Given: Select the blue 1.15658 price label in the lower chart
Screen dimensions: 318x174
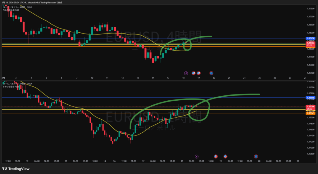Looking at the screenshot, I should point(311,98).
